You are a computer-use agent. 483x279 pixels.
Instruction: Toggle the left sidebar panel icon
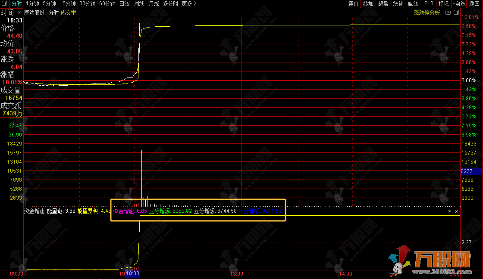point(4,3)
